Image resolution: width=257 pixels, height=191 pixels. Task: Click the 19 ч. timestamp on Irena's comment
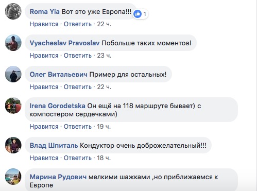(104, 127)
